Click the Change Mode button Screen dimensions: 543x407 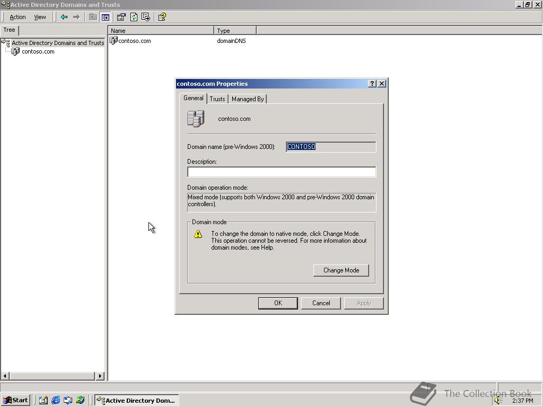(341, 270)
